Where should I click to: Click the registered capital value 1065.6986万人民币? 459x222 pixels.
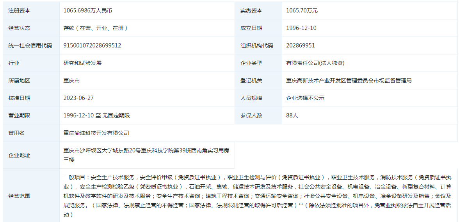point(88,10)
